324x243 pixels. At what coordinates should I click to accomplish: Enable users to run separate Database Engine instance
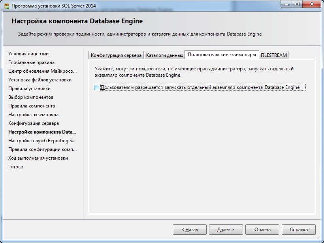[97, 87]
